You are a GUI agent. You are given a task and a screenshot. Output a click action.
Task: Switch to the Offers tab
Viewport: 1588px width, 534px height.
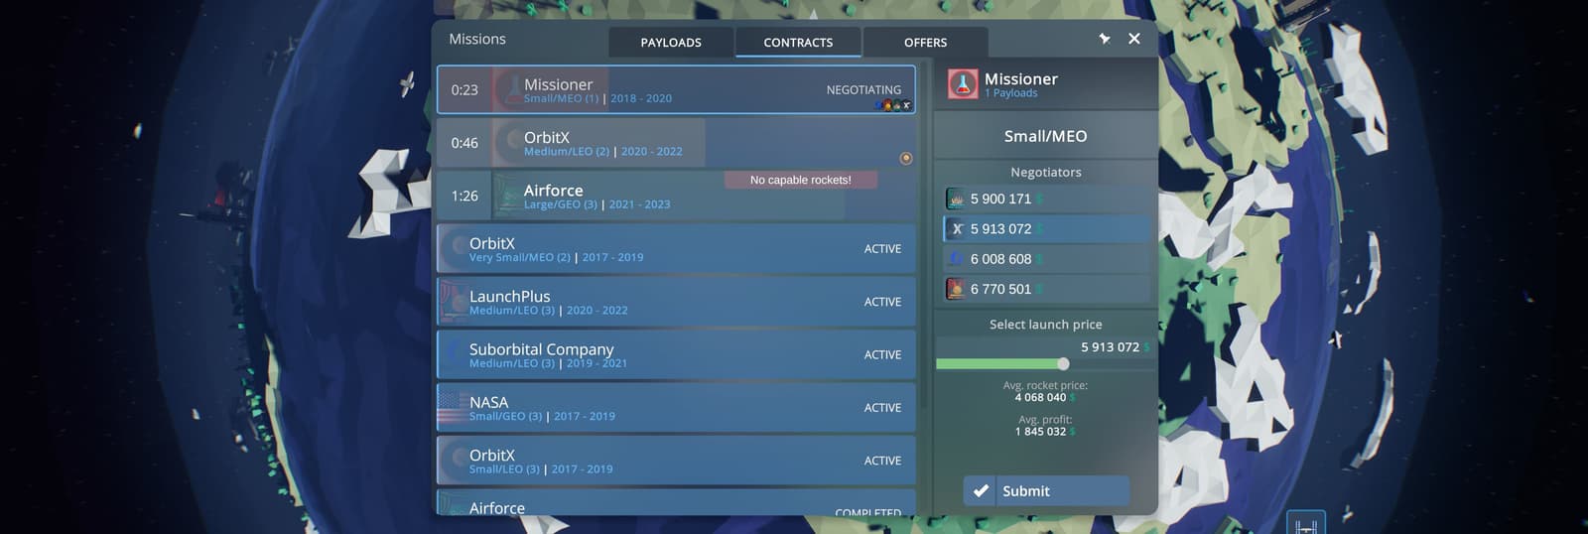pos(925,42)
